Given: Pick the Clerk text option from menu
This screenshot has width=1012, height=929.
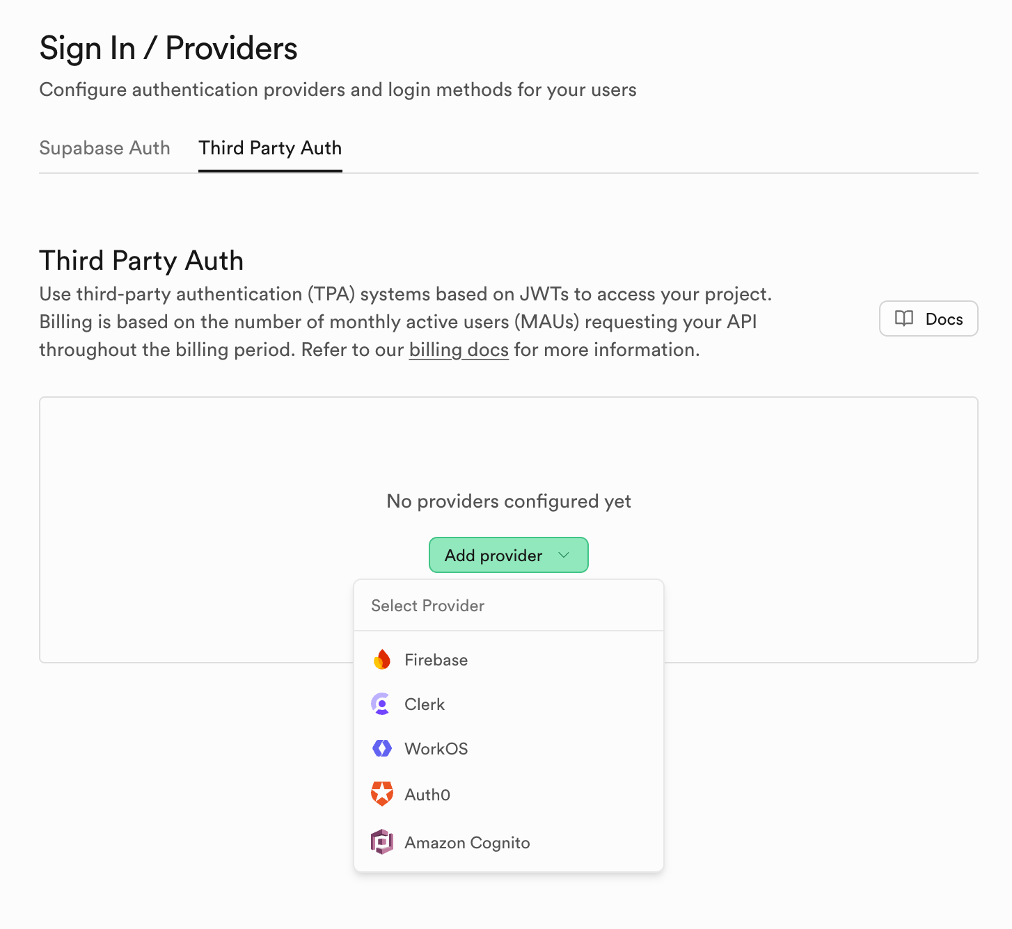Looking at the screenshot, I should [425, 704].
